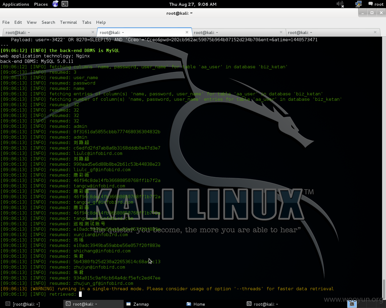Click the Payload line at top
Image resolution: width=386 pixels, height=308 pixels.
click(164, 40)
